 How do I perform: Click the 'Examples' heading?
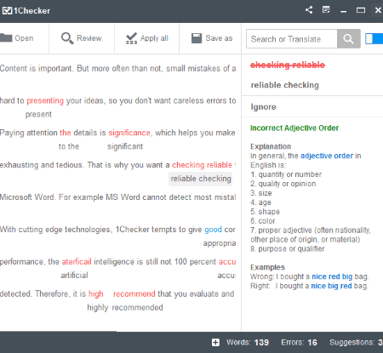tap(267, 267)
